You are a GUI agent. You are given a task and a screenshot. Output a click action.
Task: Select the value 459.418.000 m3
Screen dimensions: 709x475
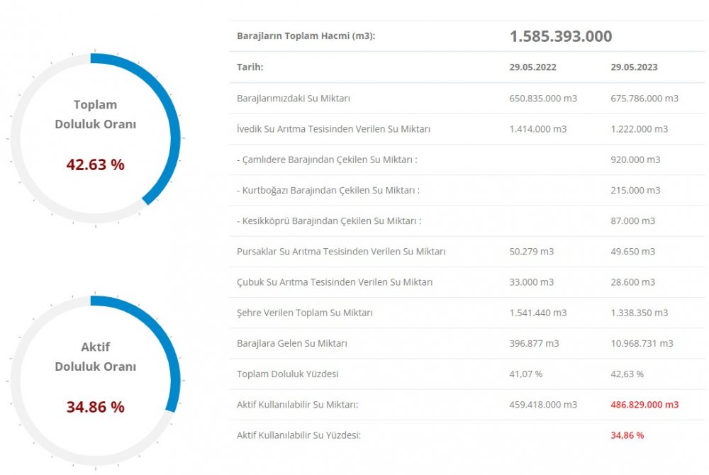click(x=543, y=405)
